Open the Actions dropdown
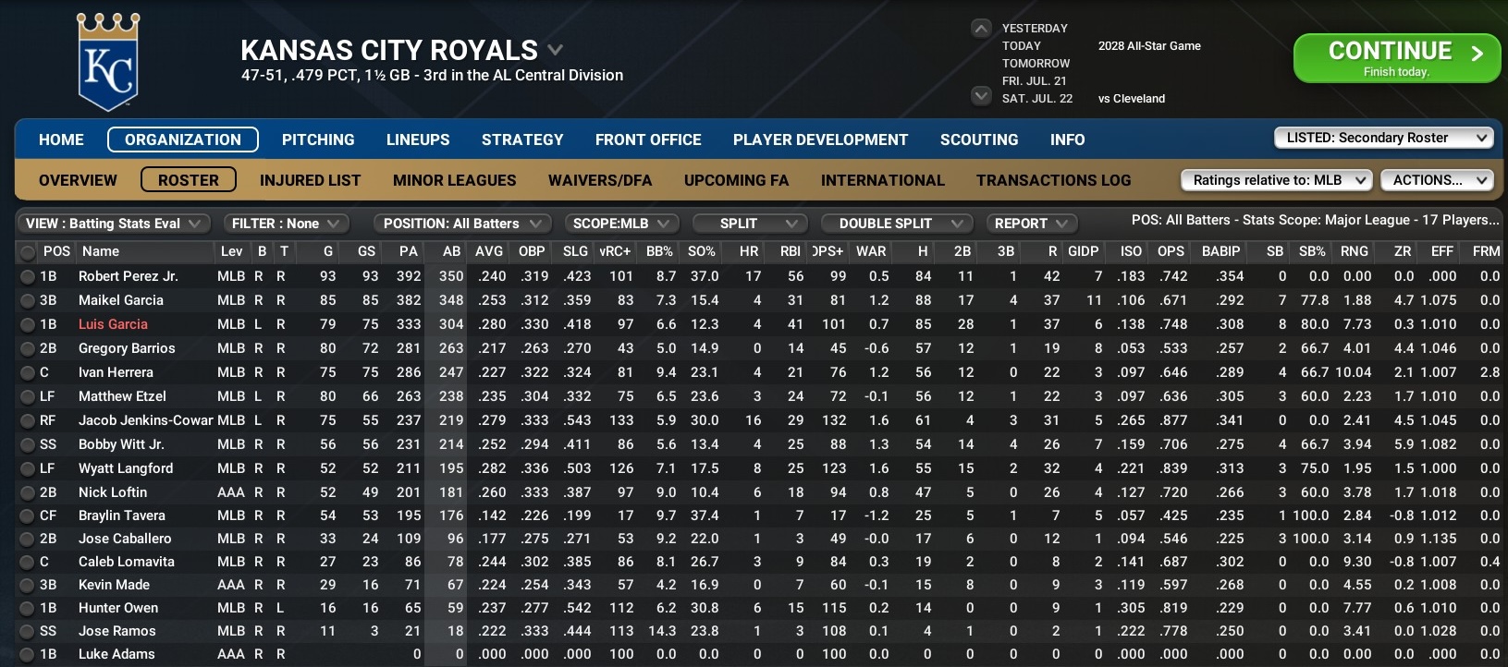Screen dimensions: 1508x667 (x=1438, y=180)
